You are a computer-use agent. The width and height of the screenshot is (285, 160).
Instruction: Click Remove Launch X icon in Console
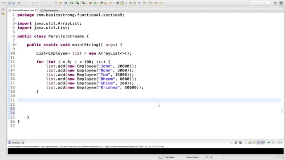point(236,143)
